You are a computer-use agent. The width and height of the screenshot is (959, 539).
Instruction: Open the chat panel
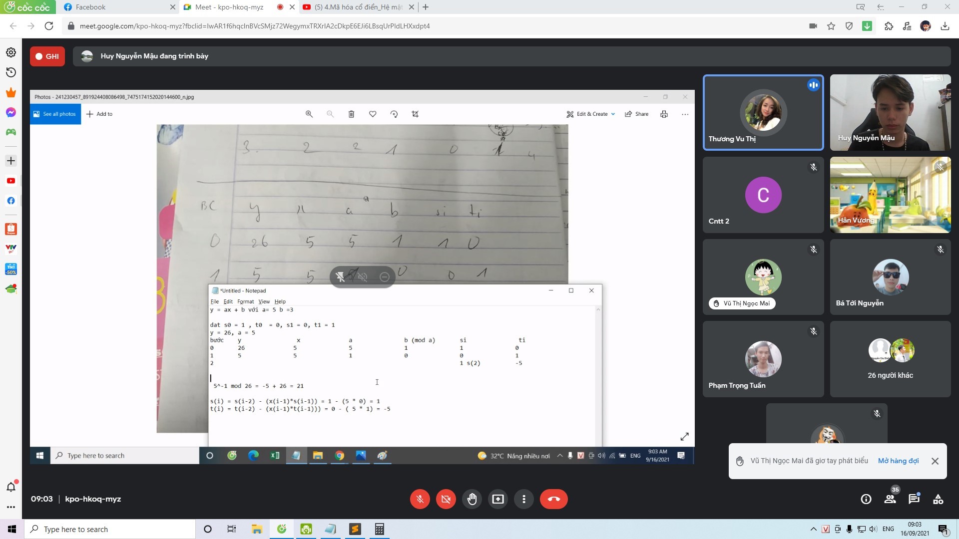(914, 499)
